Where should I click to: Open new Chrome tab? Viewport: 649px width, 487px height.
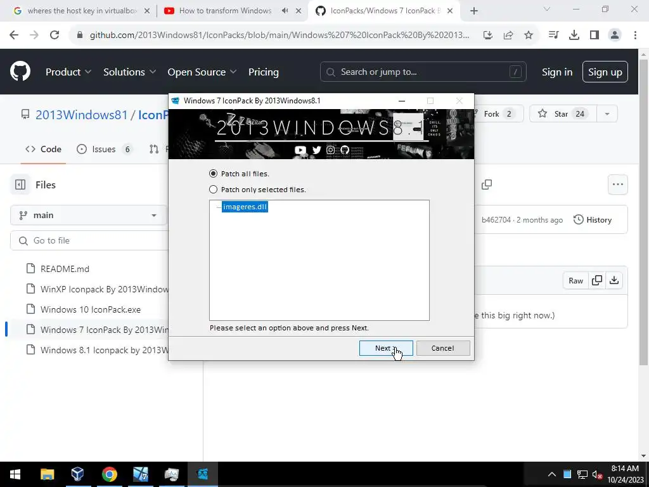474,11
